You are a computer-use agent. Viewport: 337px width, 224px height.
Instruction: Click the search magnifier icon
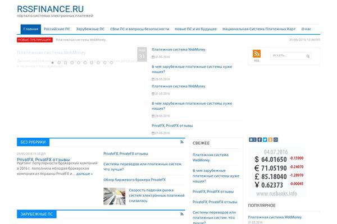tap(308, 56)
